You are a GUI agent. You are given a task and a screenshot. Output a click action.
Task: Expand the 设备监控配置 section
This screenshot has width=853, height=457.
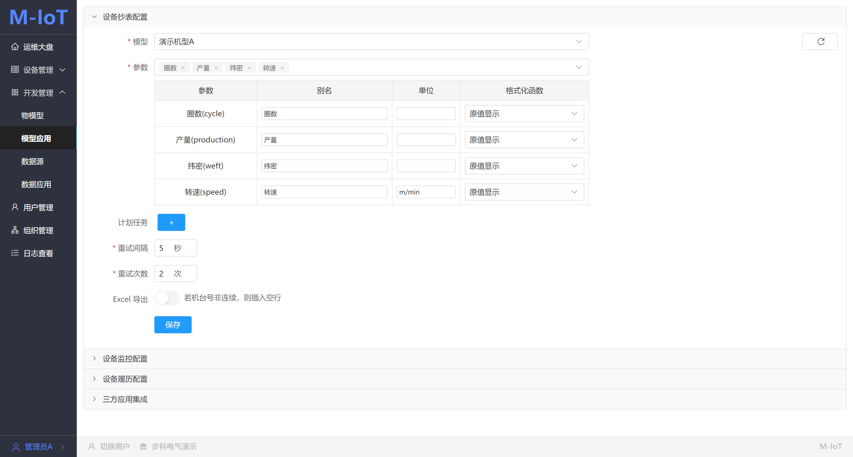[465, 359]
